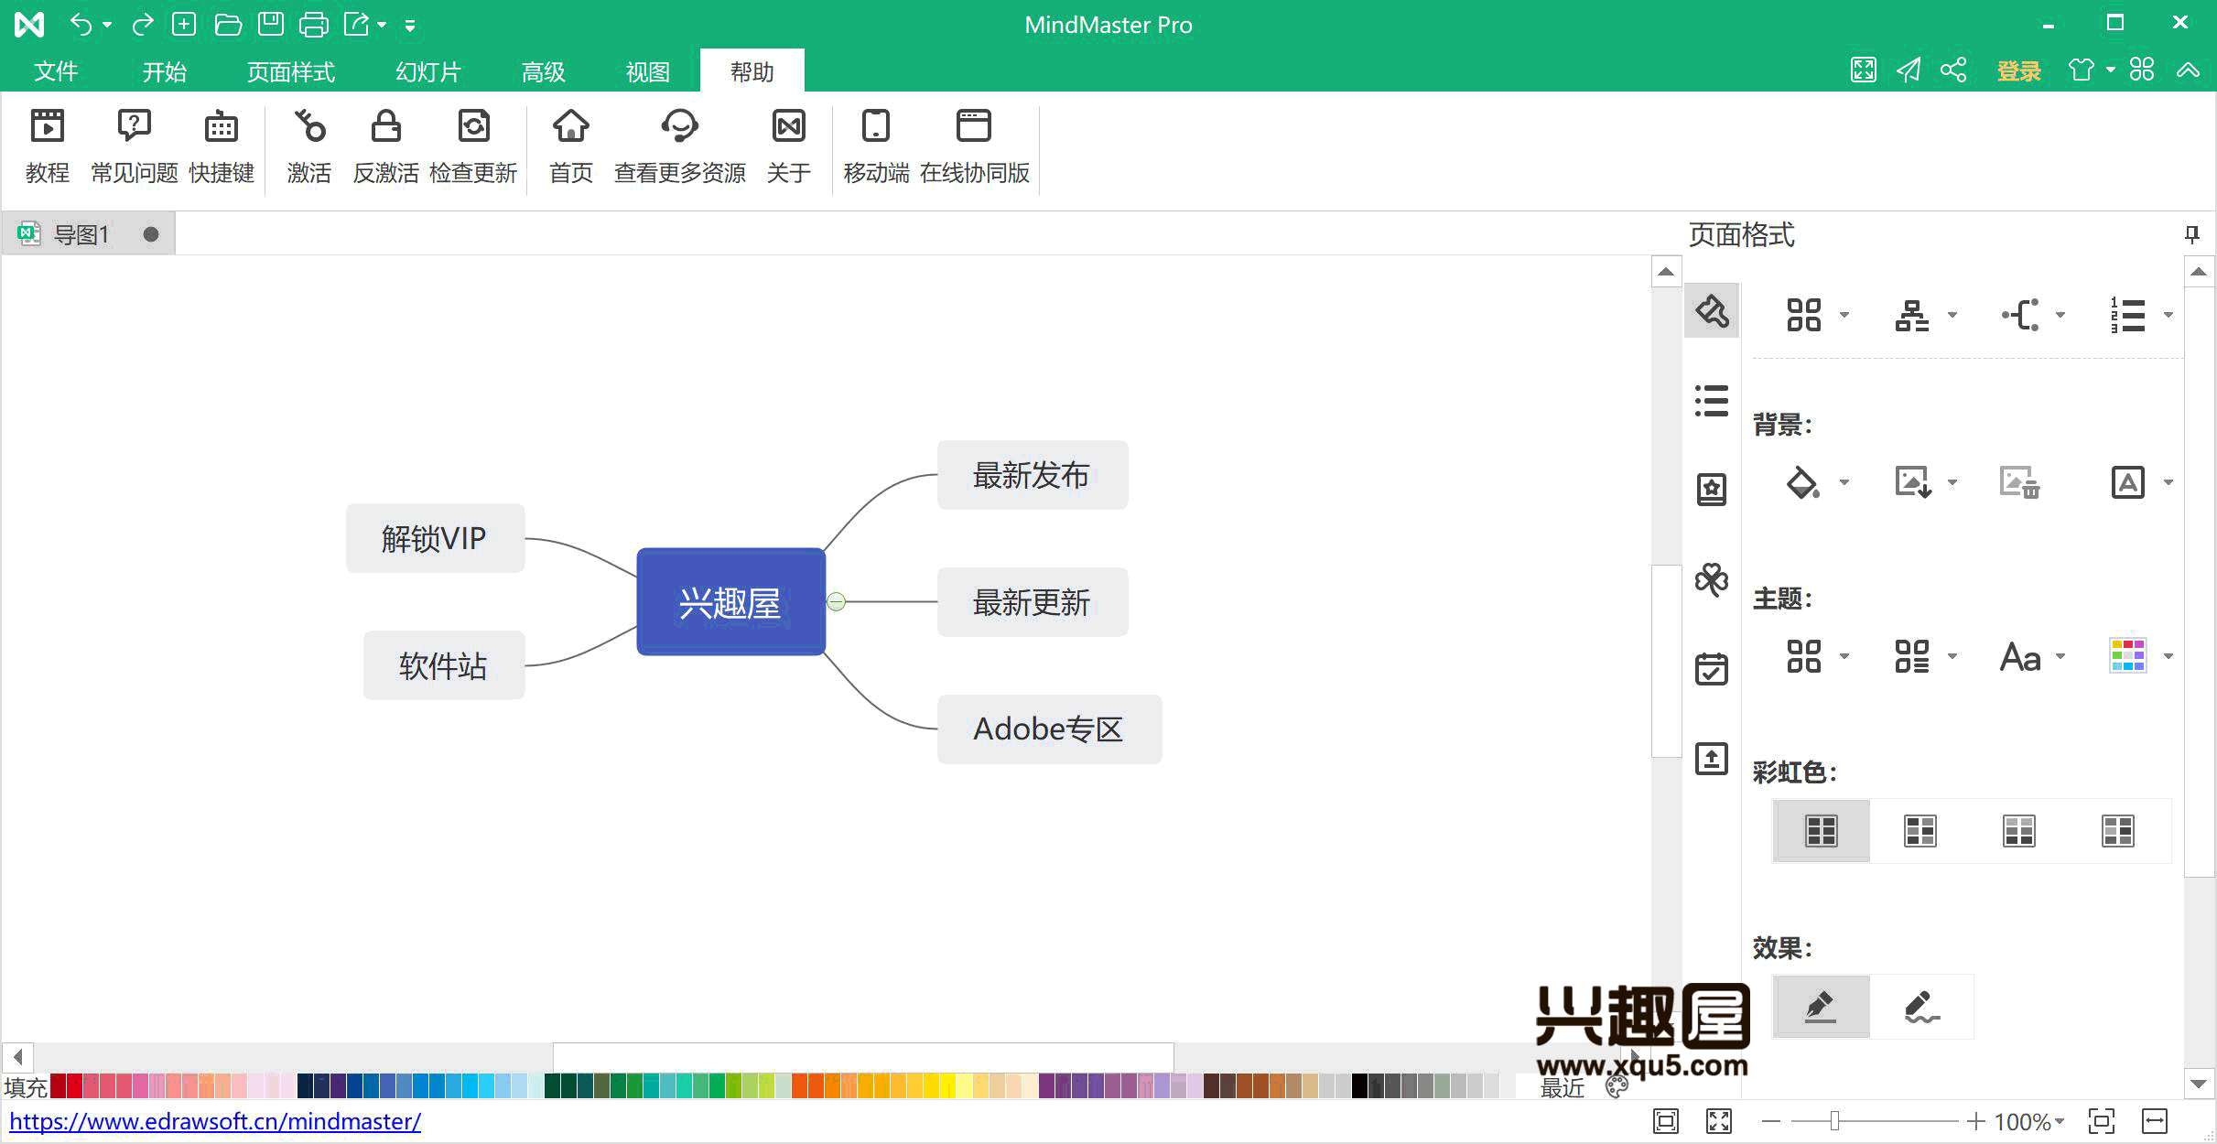Open the clipart star panel icon

(1712, 490)
